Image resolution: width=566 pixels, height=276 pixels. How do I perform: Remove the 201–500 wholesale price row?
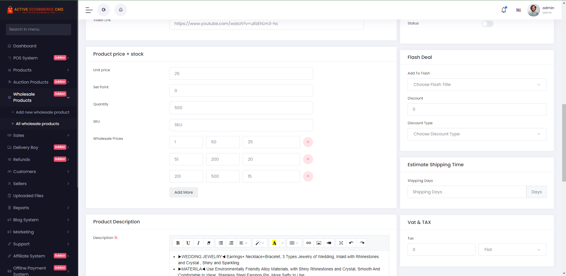click(308, 176)
